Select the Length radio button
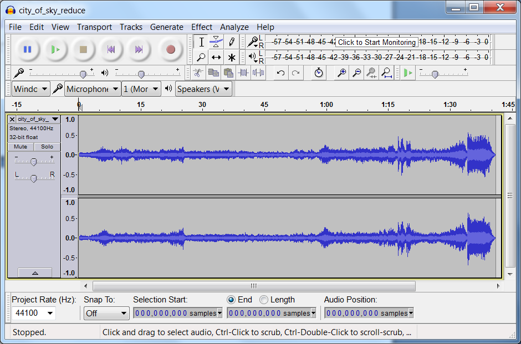 pyautogui.click(x=264, y=300)
